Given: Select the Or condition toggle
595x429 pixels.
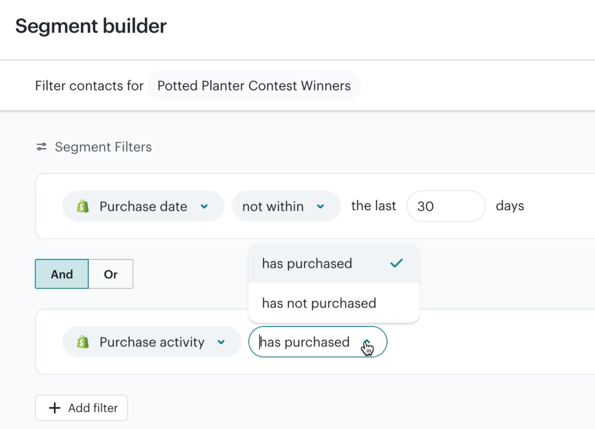Looking at the screenshot, I should (x=110, y=274).
